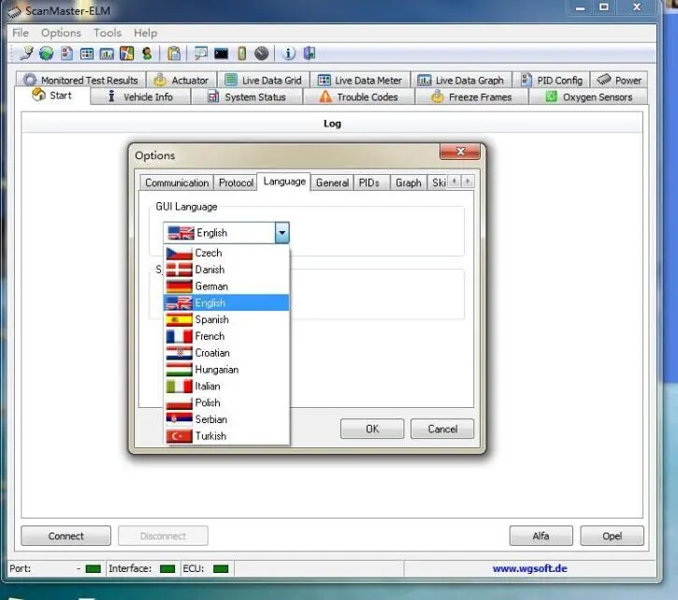Open the Tools menu

108,33
